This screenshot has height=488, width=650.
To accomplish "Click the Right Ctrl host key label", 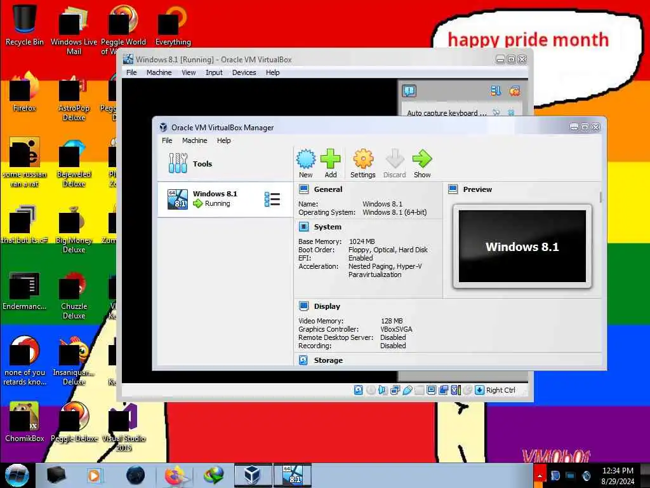I will point(500,390).
